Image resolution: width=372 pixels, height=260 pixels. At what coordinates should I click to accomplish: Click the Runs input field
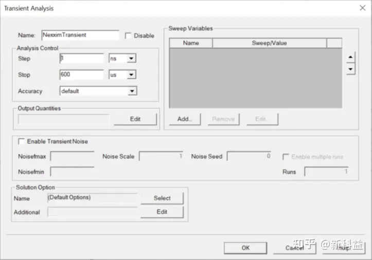click(326, 172)
